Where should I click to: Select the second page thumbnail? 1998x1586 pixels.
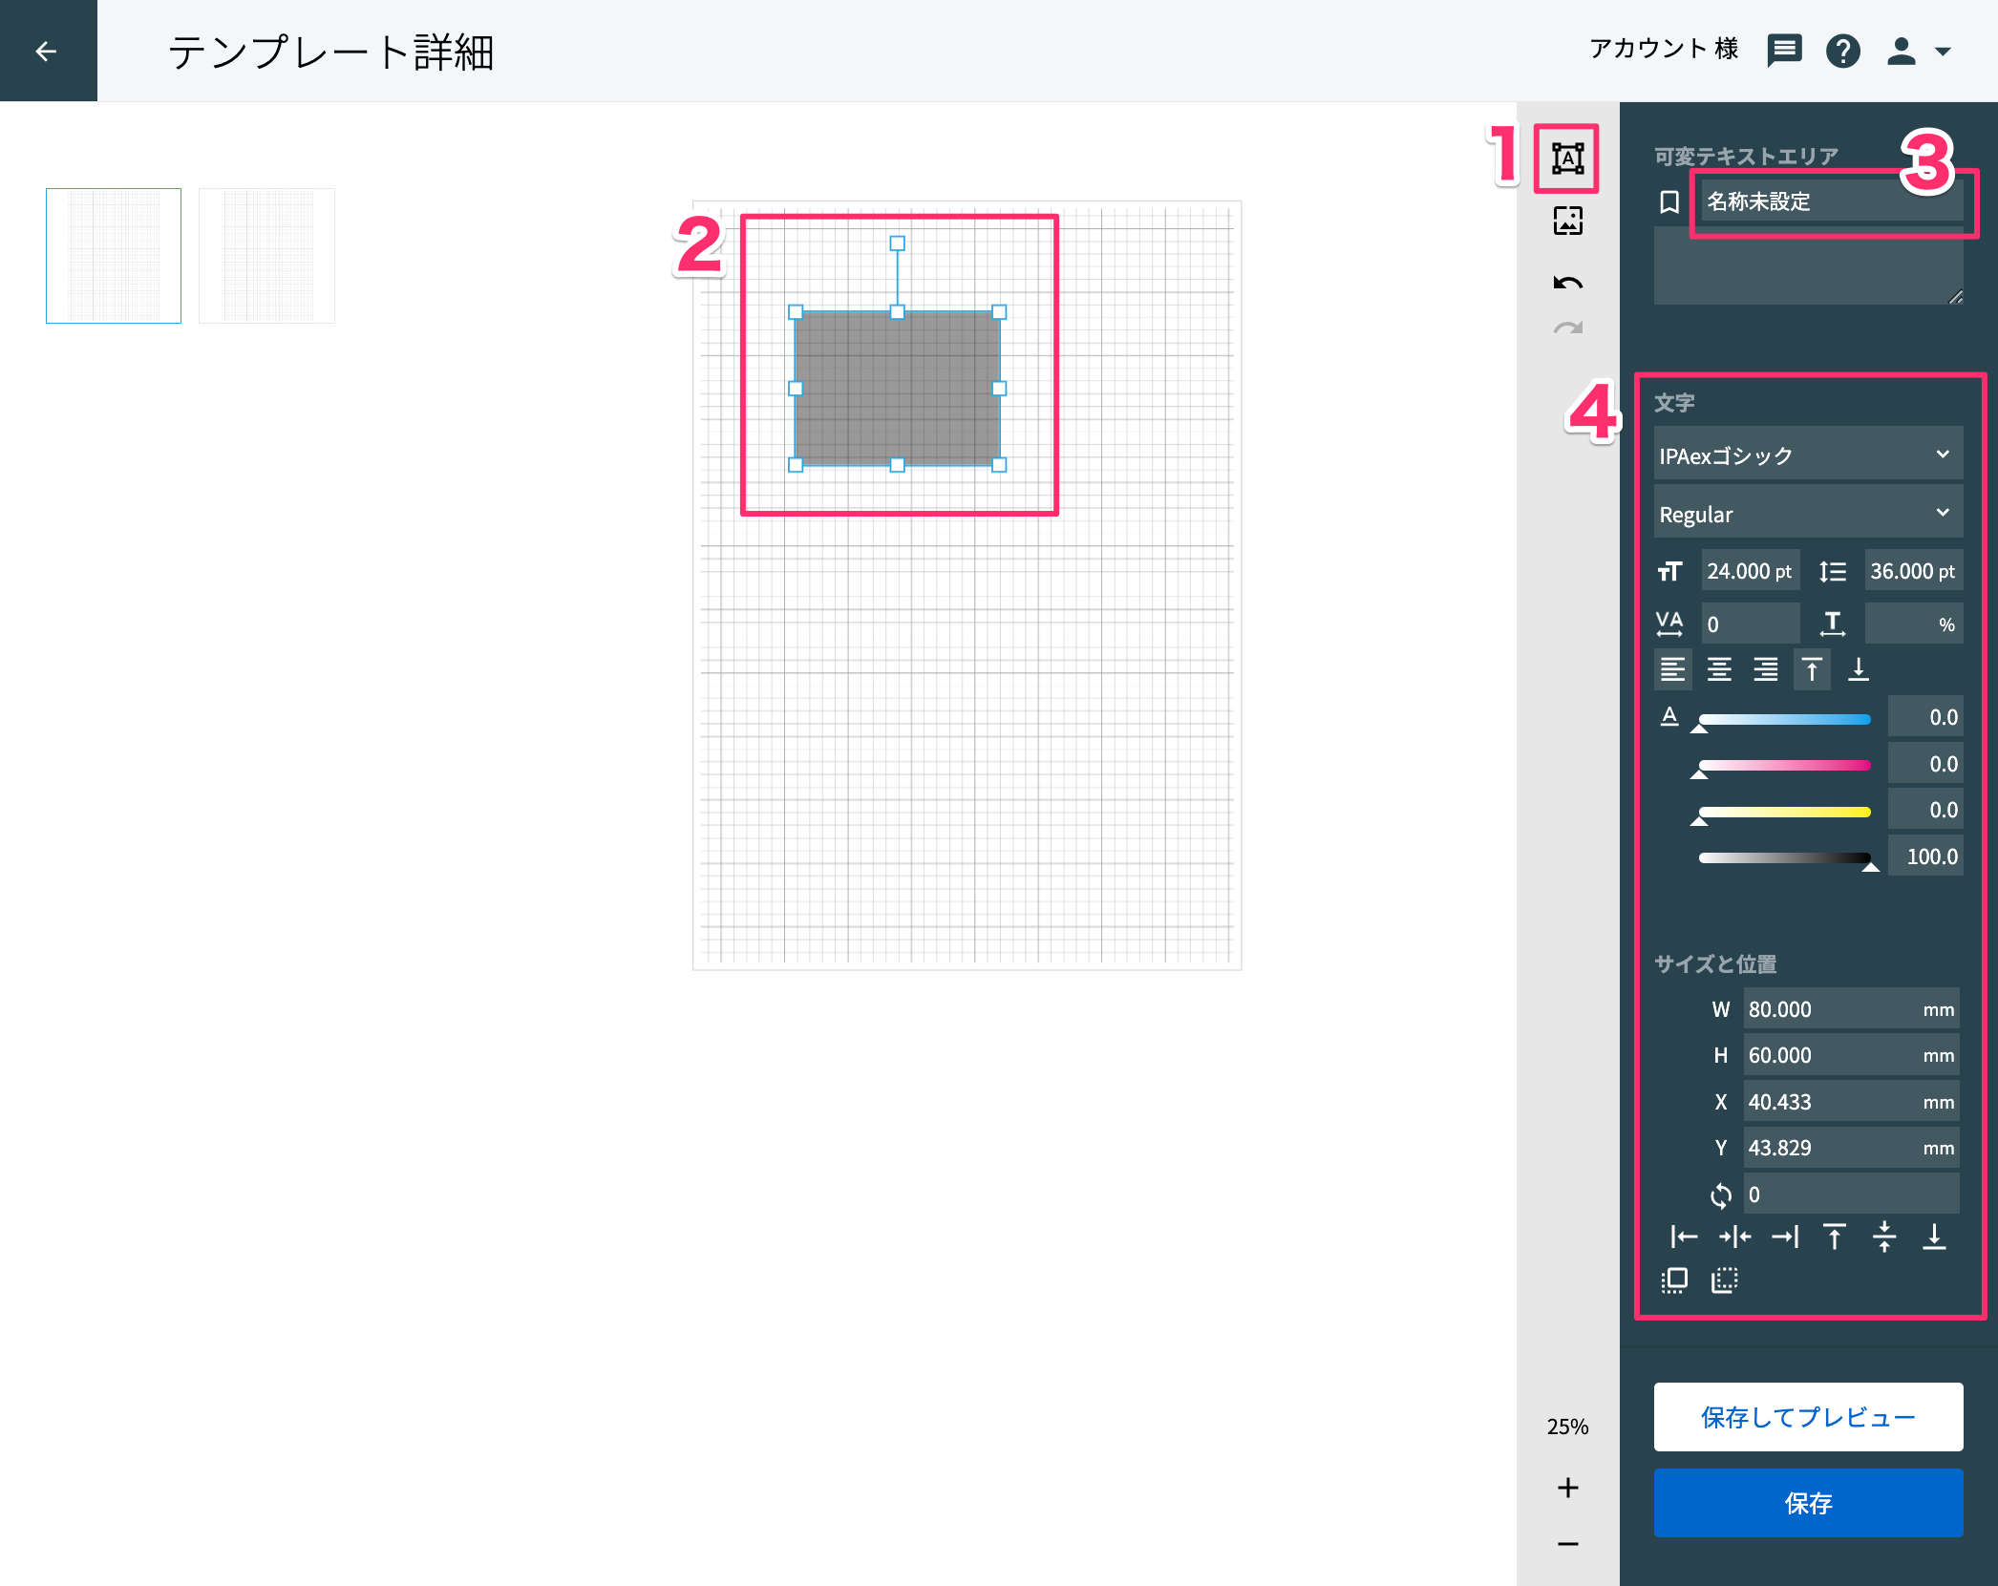(266, 256)
